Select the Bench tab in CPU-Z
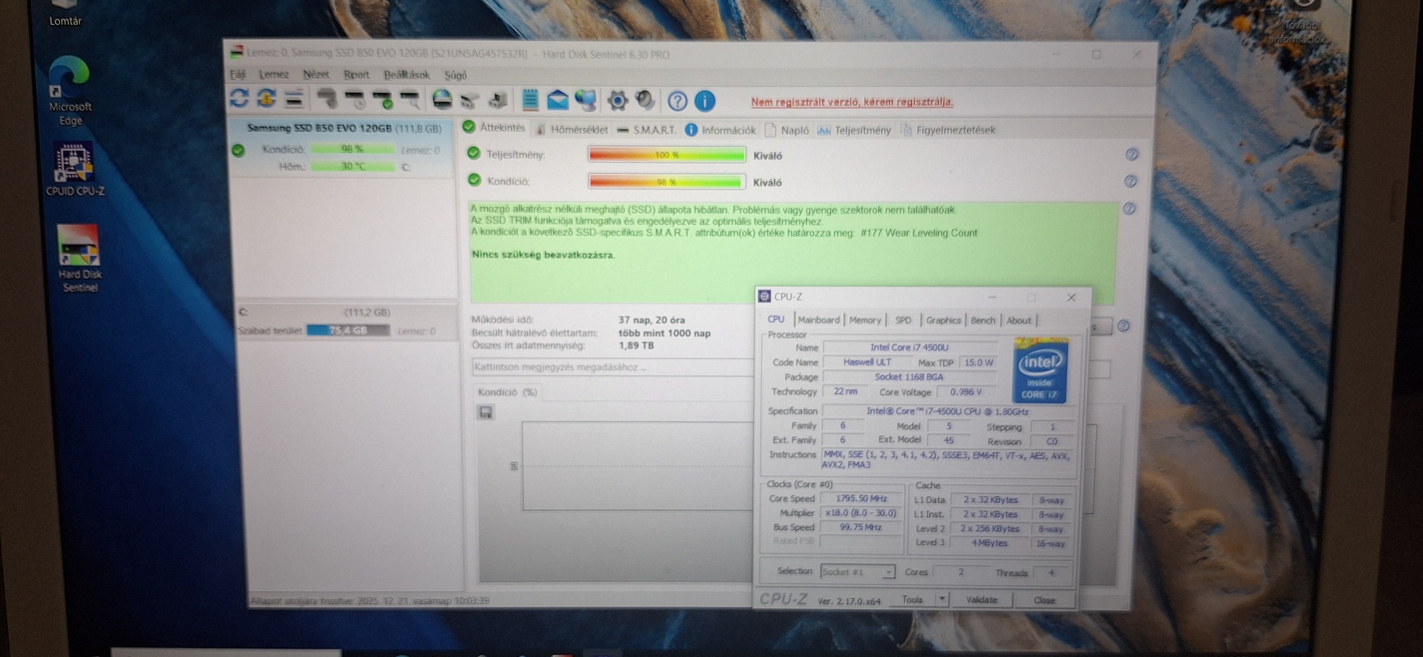1423x657 pixels. (982, 320)
